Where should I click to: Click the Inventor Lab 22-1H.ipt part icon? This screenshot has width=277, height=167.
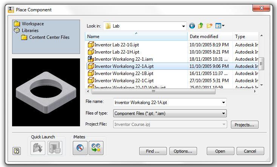click(x=91, y=52)
